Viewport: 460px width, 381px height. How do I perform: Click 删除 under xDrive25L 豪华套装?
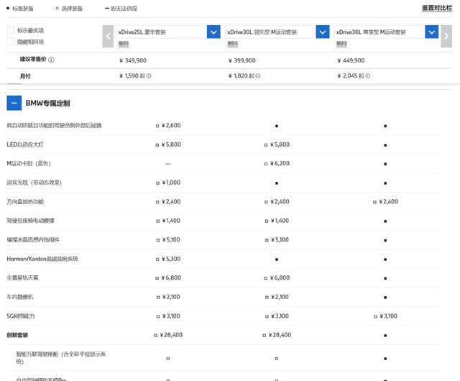(x=124, y=44)
